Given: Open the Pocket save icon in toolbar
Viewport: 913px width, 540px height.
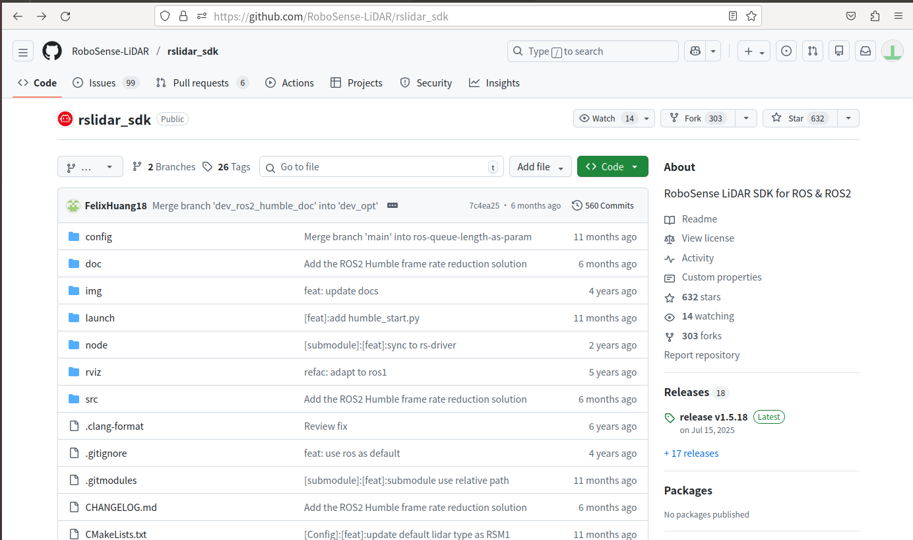Looking at the screenshot, I should point(851,17).
